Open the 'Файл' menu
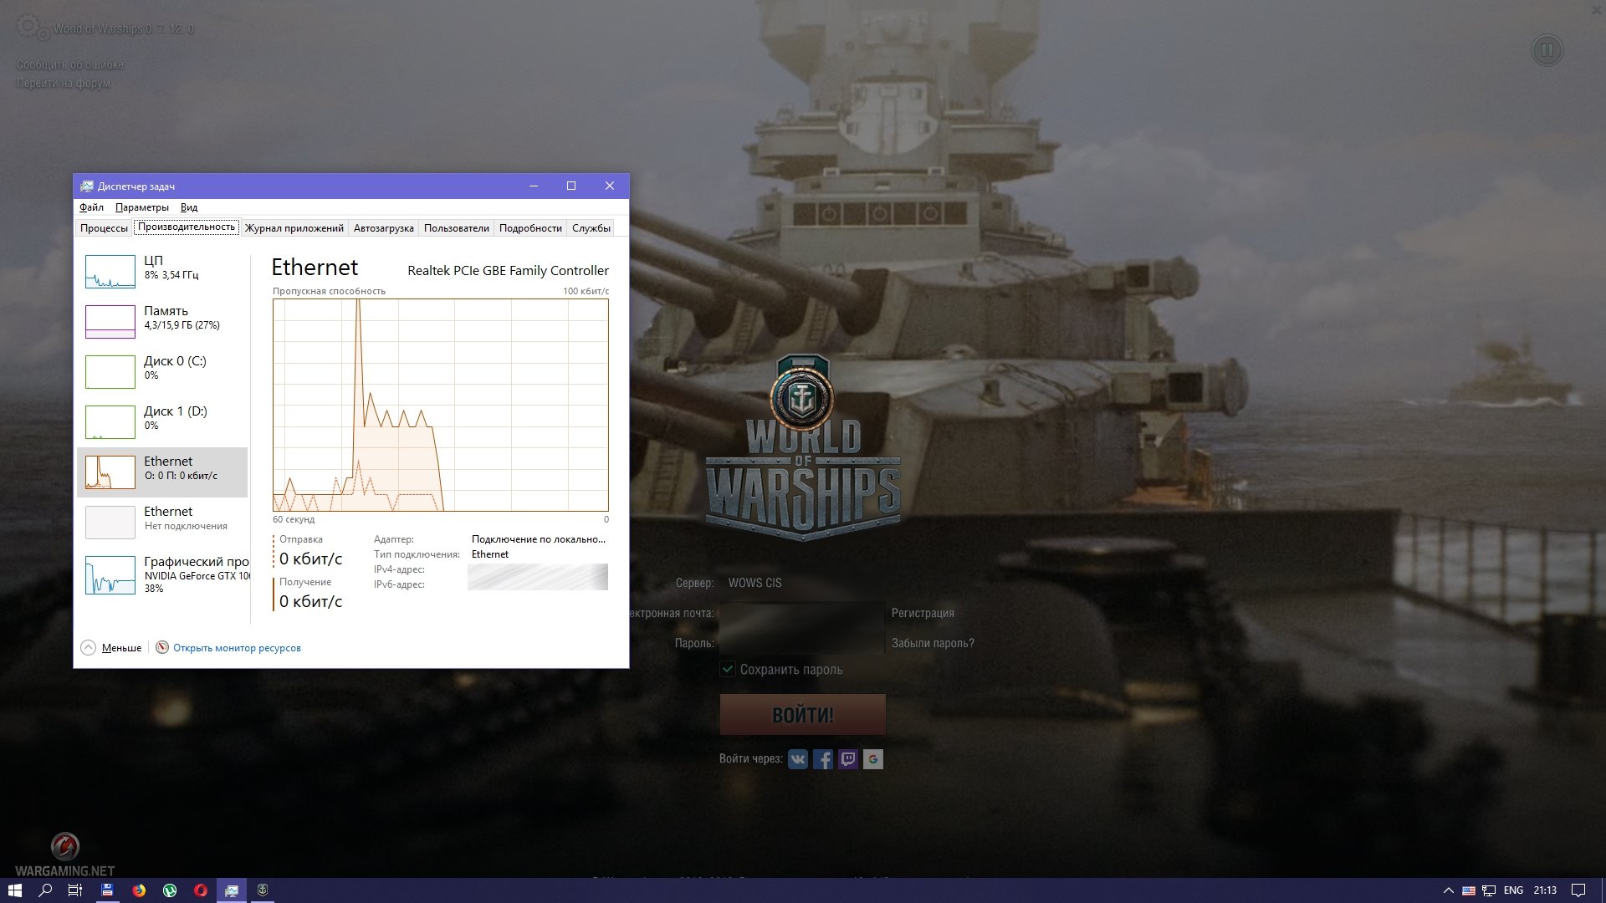Viewport: 1606px width, 903px height. point(91,207)
